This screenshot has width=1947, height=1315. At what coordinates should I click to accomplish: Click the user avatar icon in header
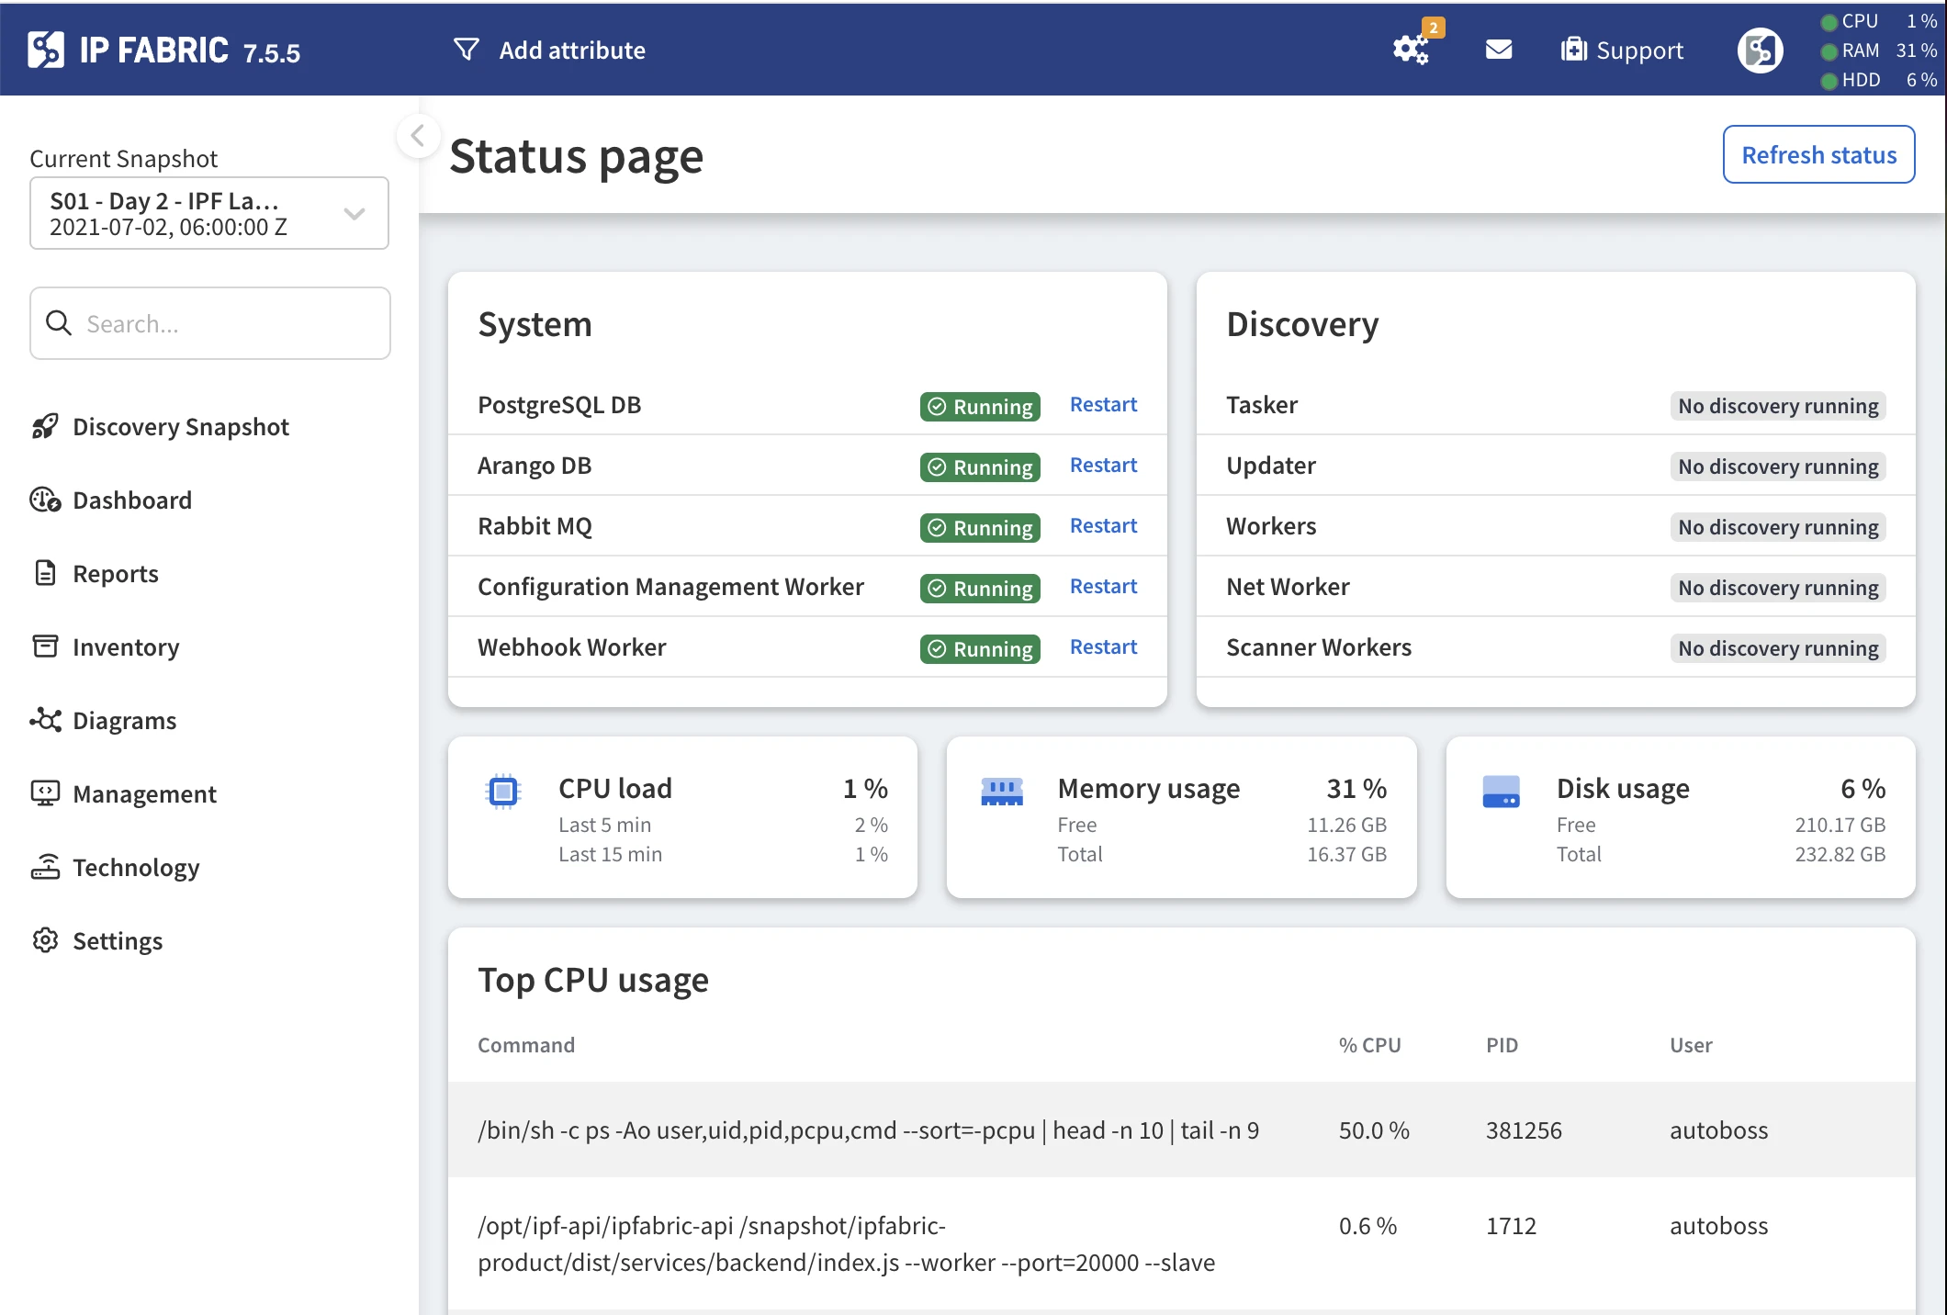point(1759,50)
